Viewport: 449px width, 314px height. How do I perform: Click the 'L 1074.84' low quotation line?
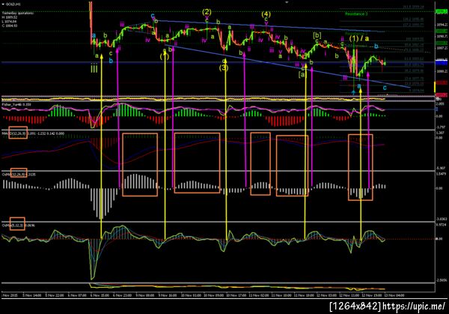[10, 22]
